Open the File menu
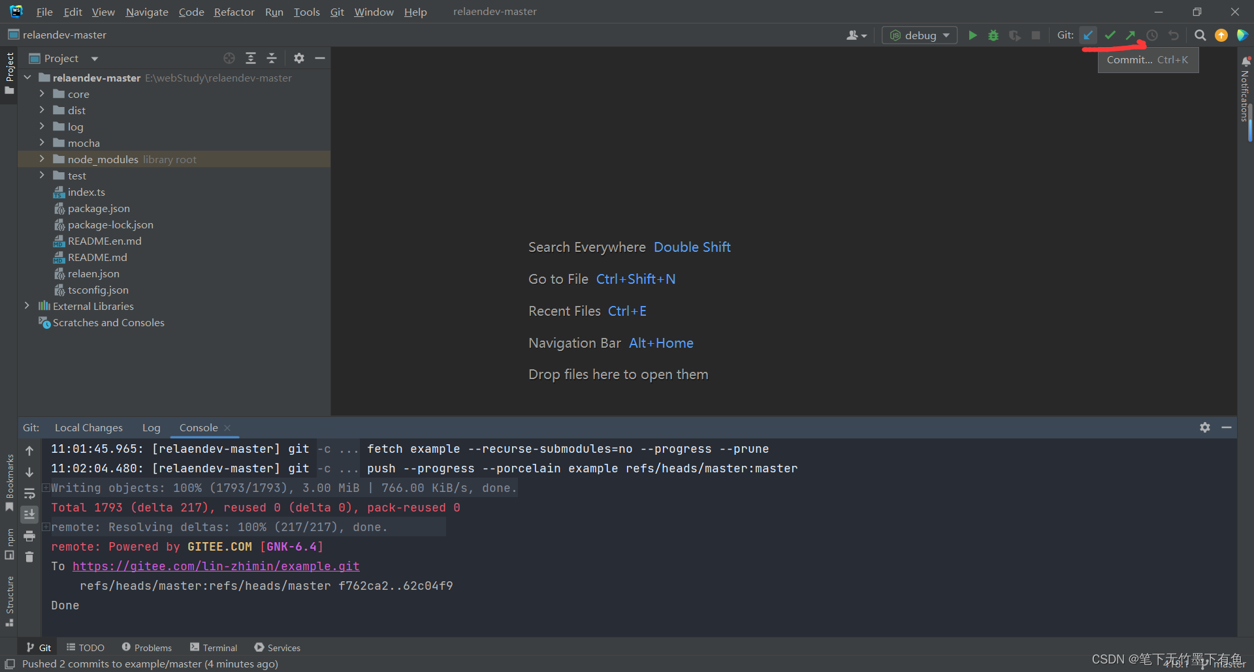 44,12
